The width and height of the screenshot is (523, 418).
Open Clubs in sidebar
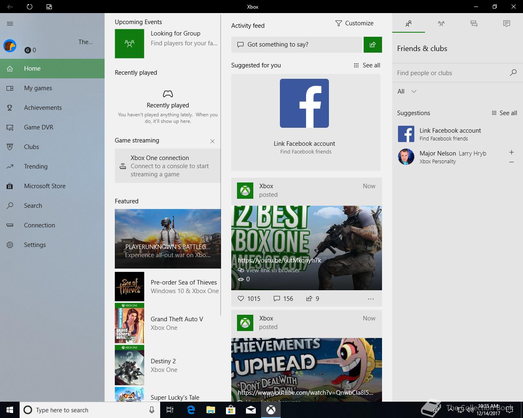point(52,147)
